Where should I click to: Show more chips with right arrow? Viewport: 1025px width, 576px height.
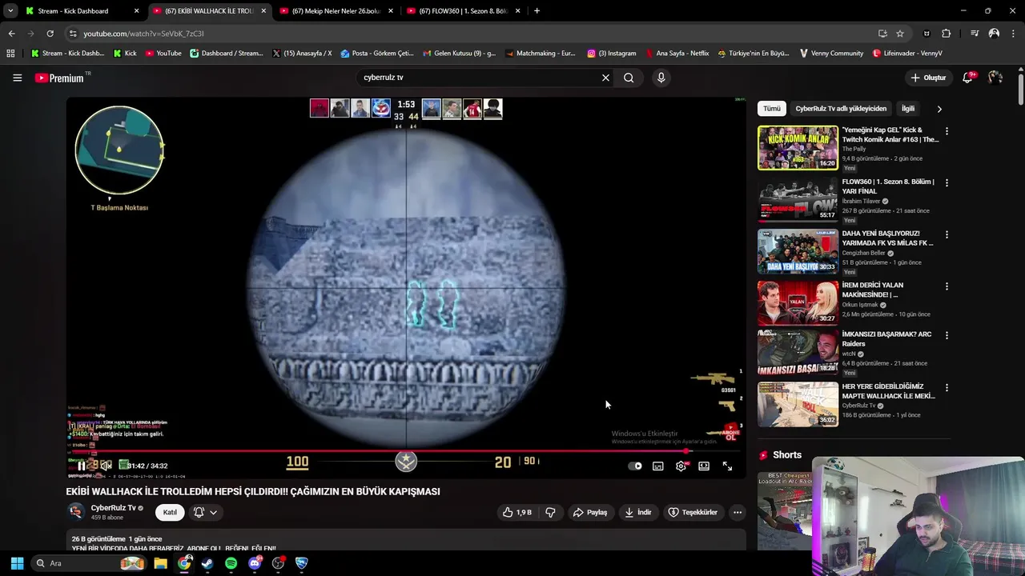[939, 109]
